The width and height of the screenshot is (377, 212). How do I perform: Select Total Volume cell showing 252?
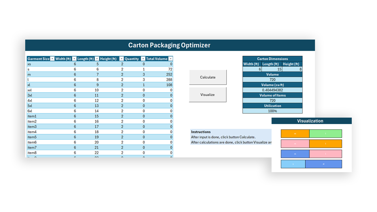pyautogui.click(x=159, y=75)
